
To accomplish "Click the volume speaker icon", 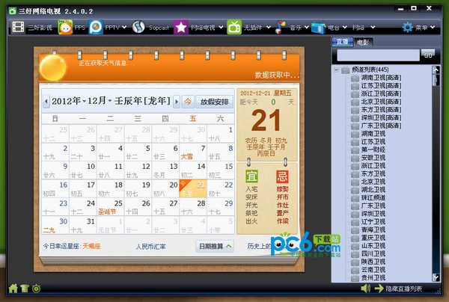I will [366, 289].
